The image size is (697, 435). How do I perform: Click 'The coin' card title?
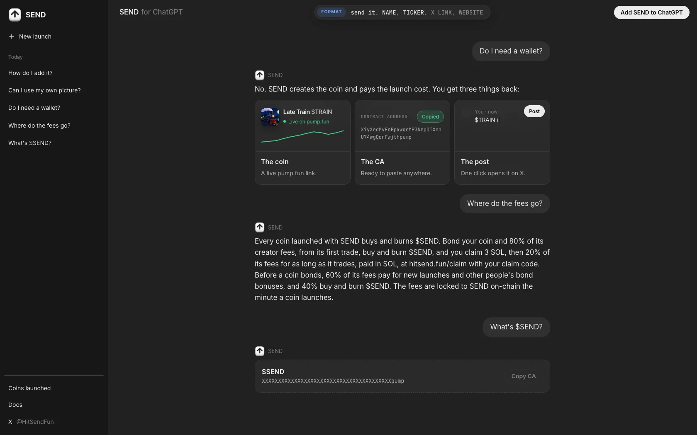(x=275, y=162)
